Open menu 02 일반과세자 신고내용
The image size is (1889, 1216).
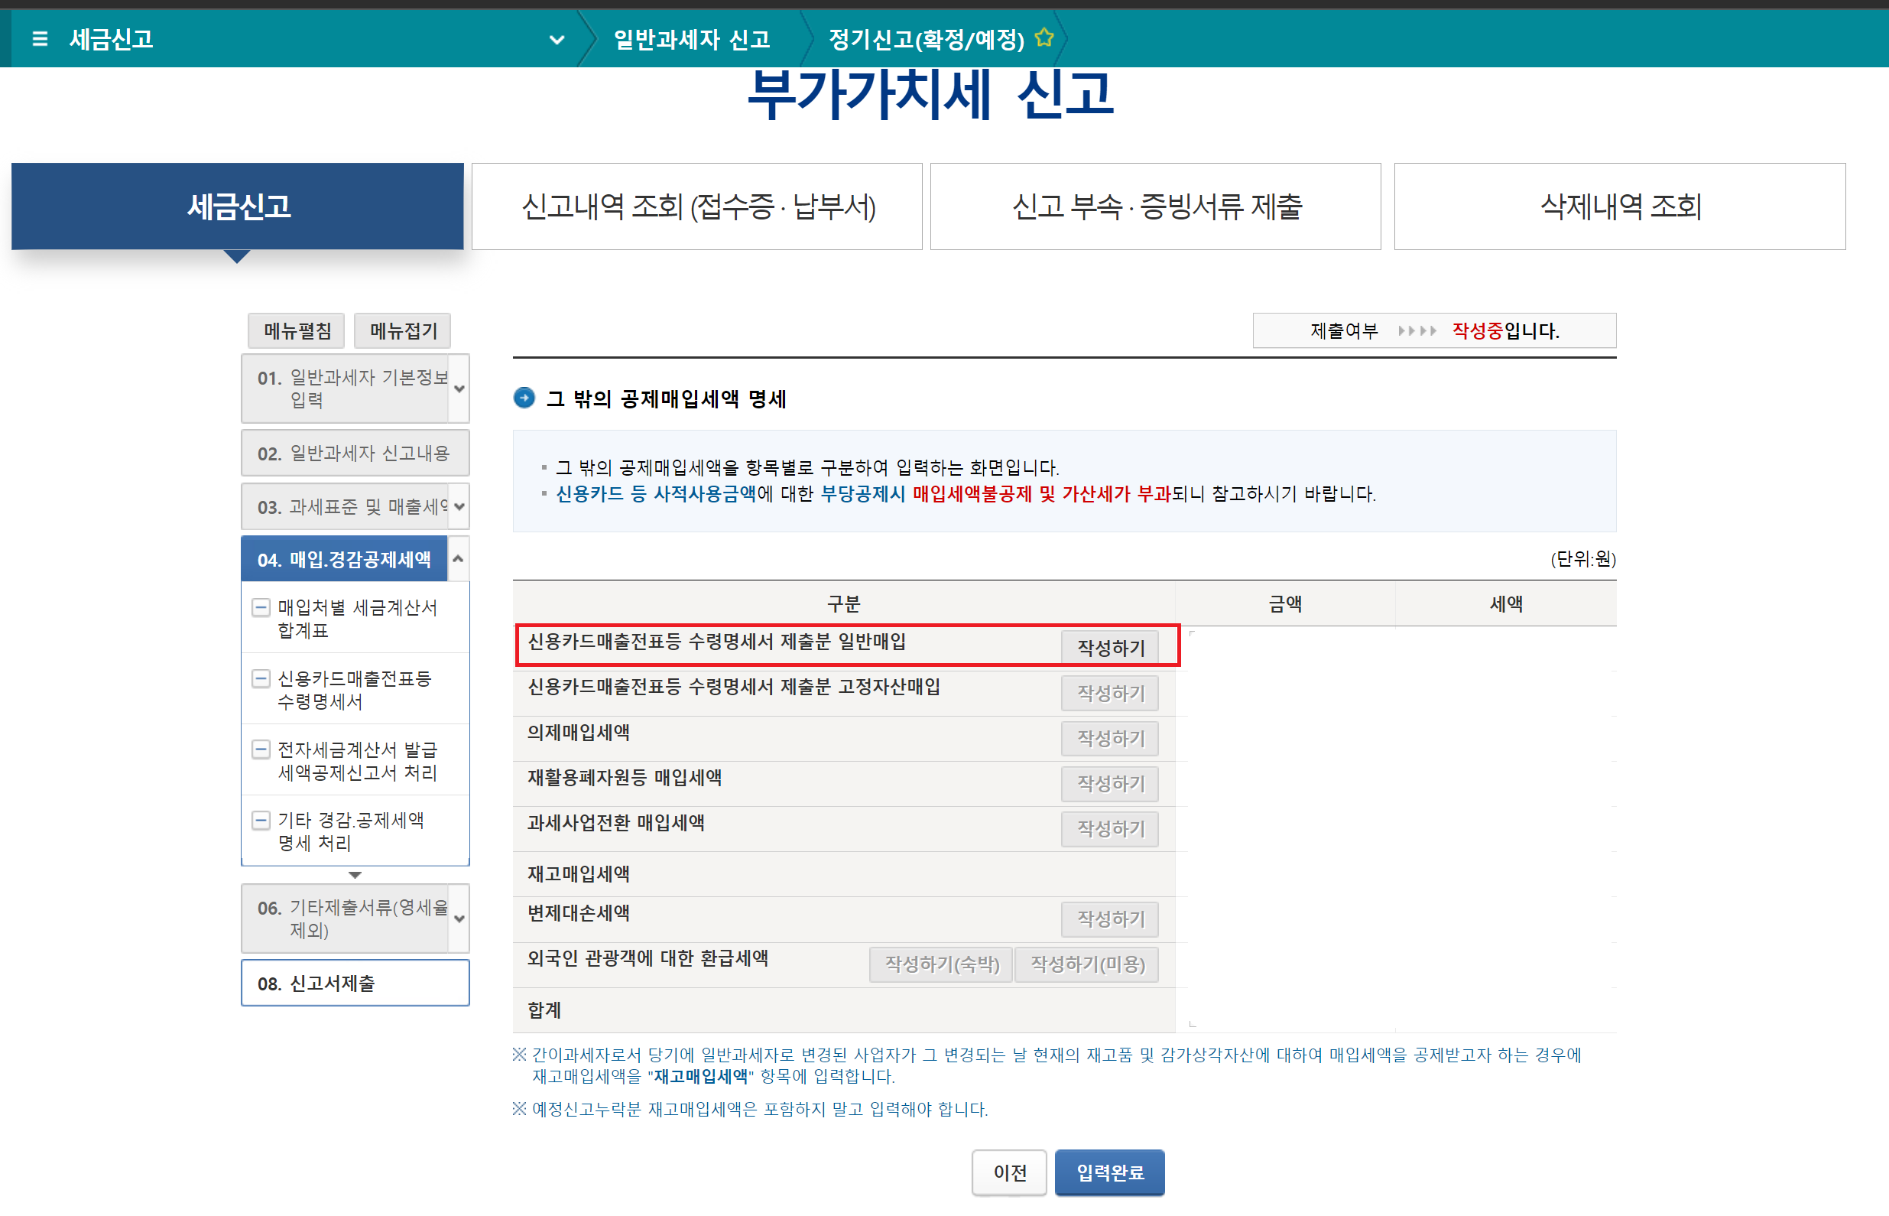point(355,454)
